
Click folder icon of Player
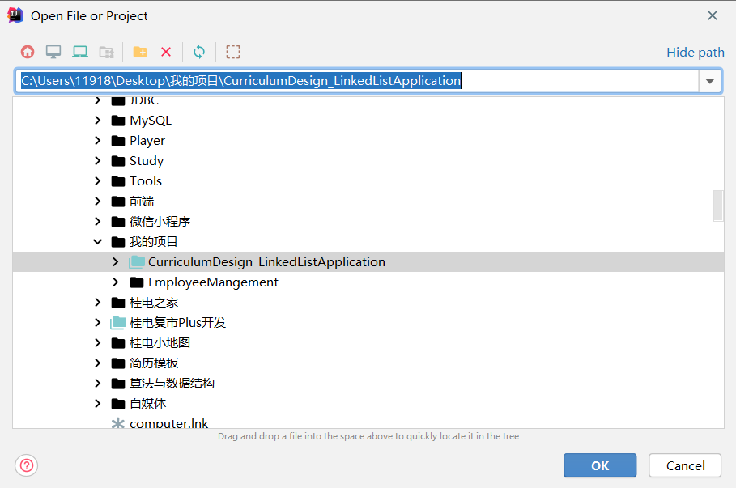coord(118,141)
